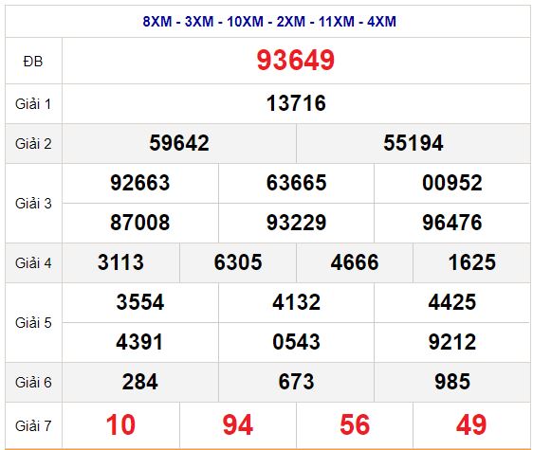Click Giải 5 number 9212
Screen dimensions: 533x450
pos(452,342)
